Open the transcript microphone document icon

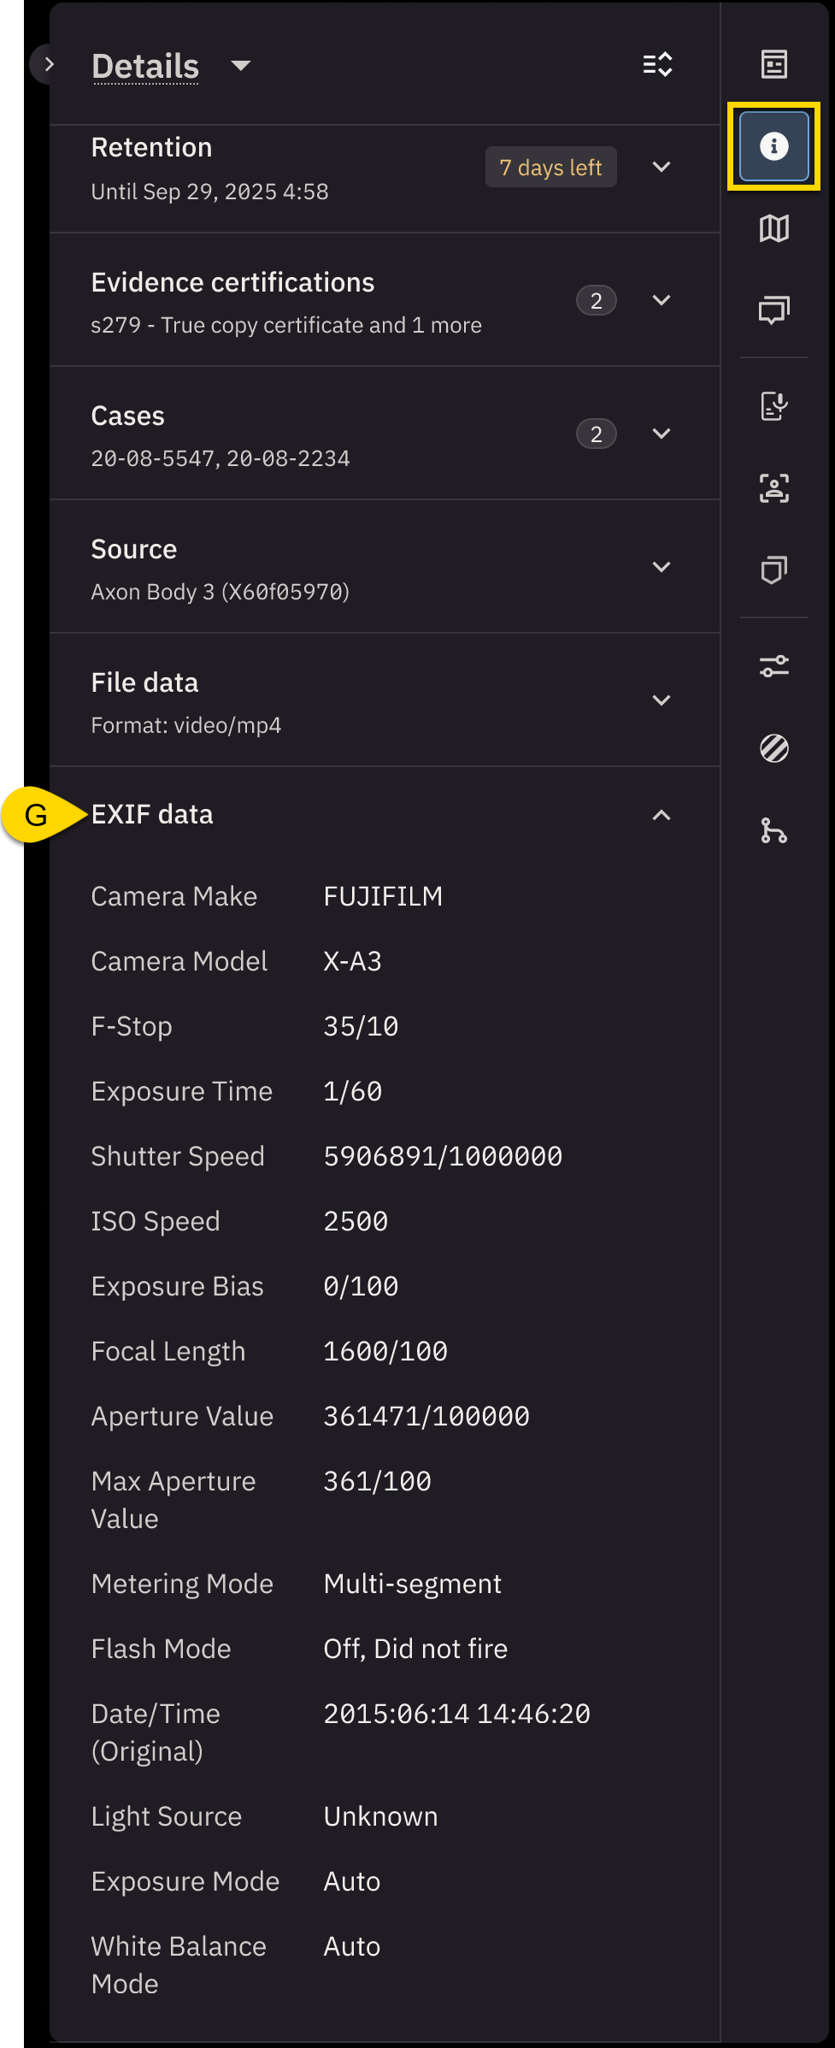(773, 406)
